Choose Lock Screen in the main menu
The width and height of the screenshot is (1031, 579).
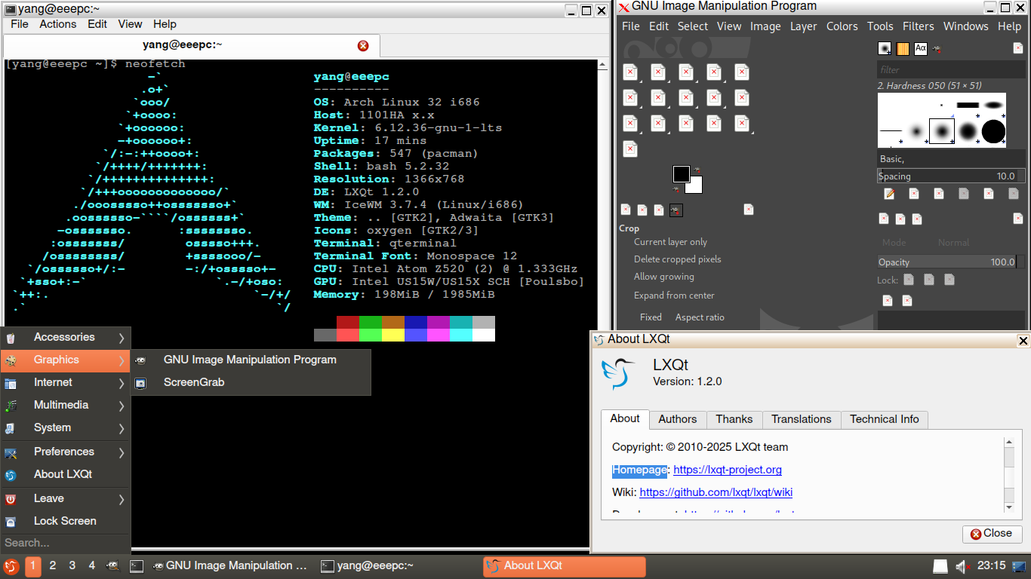tap(66, 522)
